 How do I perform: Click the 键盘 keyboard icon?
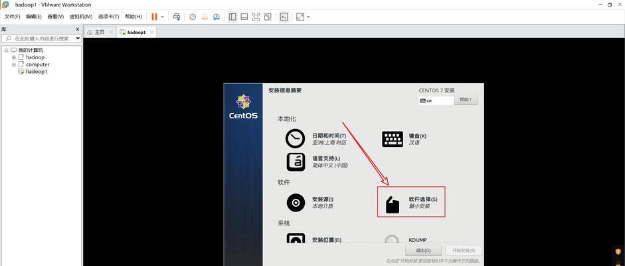point(393,139)
